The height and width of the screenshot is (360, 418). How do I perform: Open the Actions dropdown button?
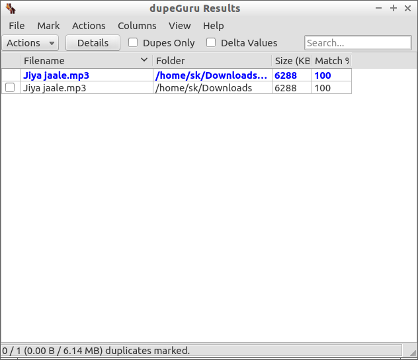[30, 43]
